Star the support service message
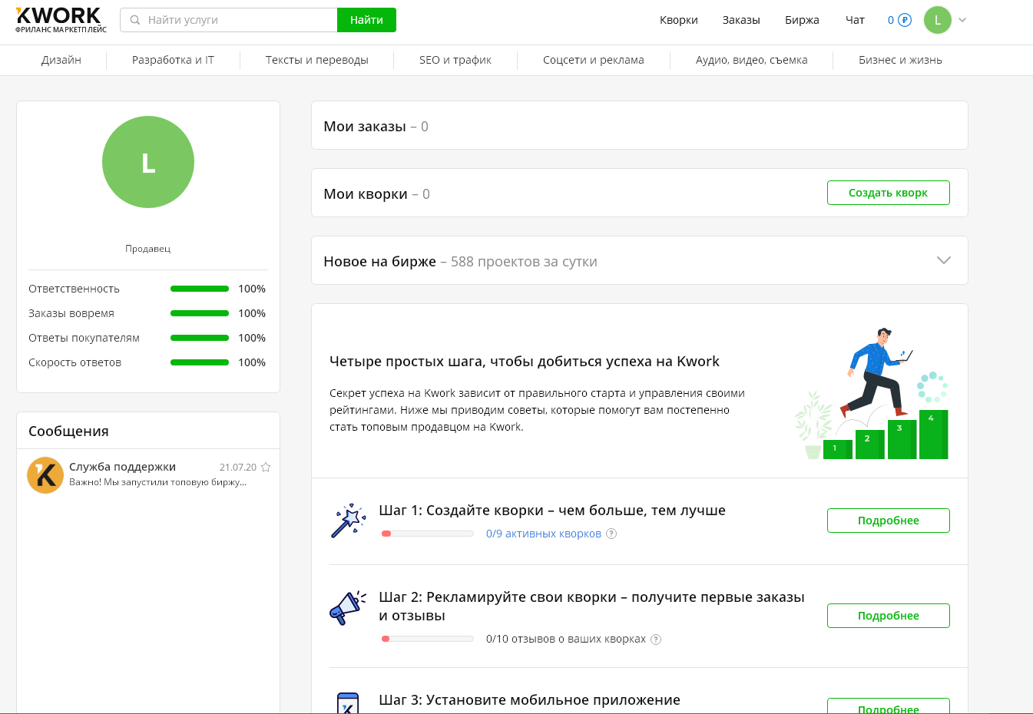This screenshot has width=1033, height=714. [x=266, y=467]
